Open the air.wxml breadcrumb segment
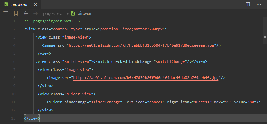Viewport: 267px width, 124px height. tap(86, 13)
